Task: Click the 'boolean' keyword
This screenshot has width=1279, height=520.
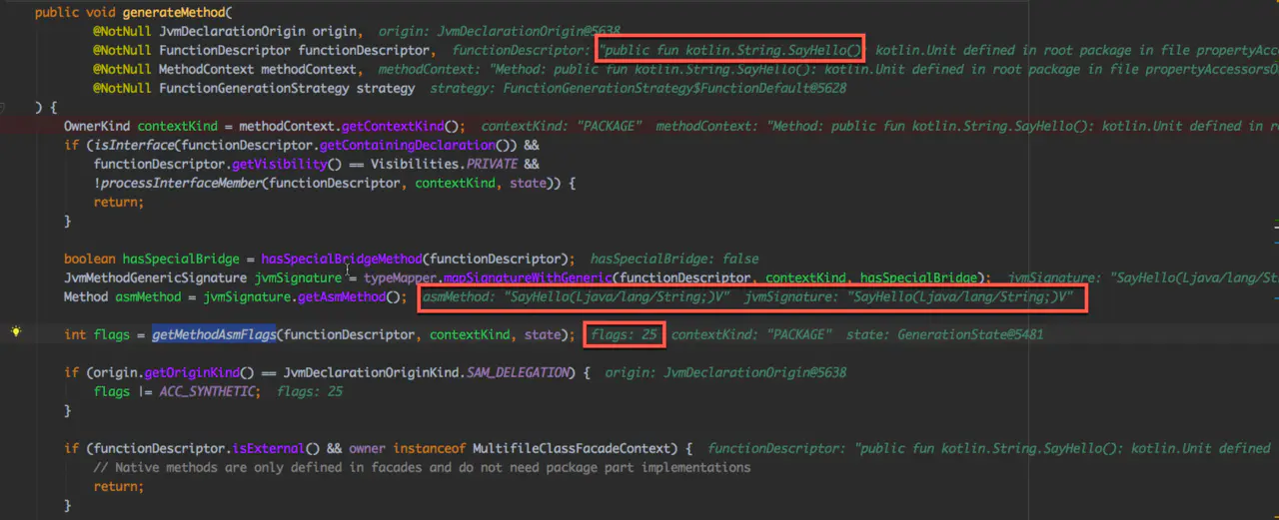Action: click(x=90, y=259)
